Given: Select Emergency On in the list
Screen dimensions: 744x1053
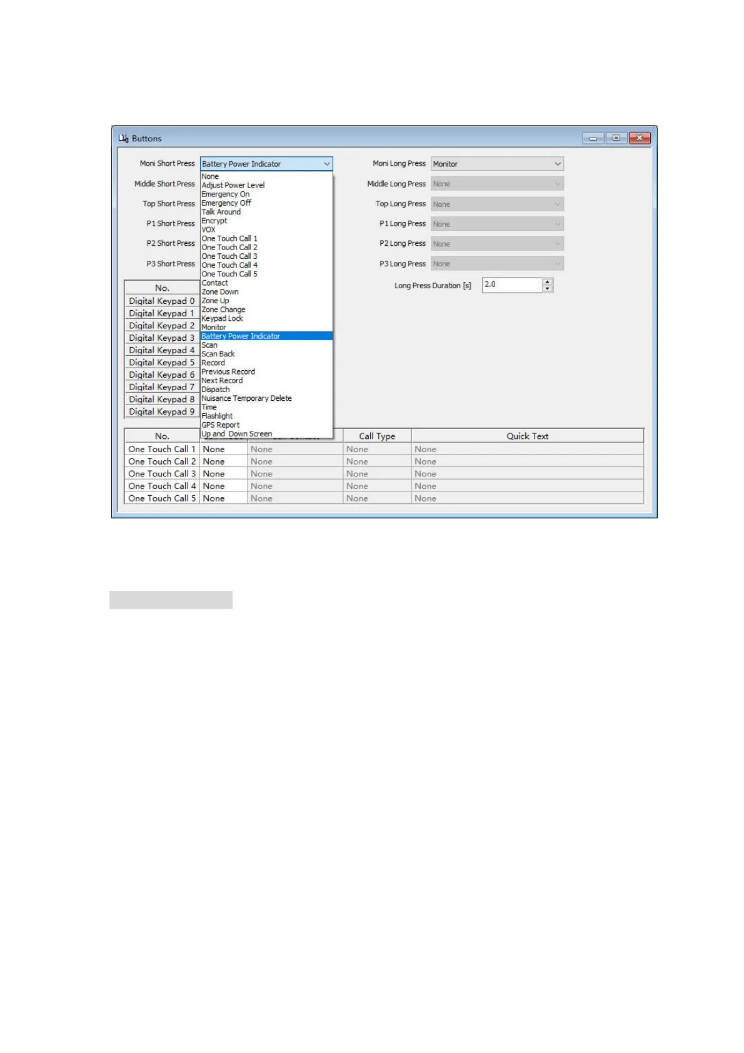Looking at the screenshot, I should [266, 194].
